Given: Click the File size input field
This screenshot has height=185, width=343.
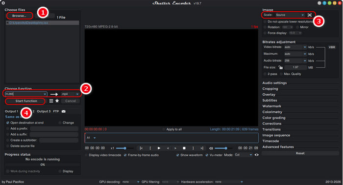Looking at the screenshot, I should [295, 67].
